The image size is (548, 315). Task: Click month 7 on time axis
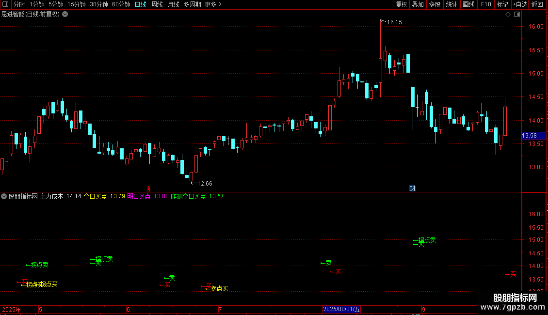click(220, 310)
